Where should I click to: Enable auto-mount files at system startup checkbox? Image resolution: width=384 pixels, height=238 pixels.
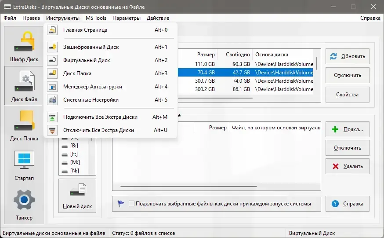(131, 203)
